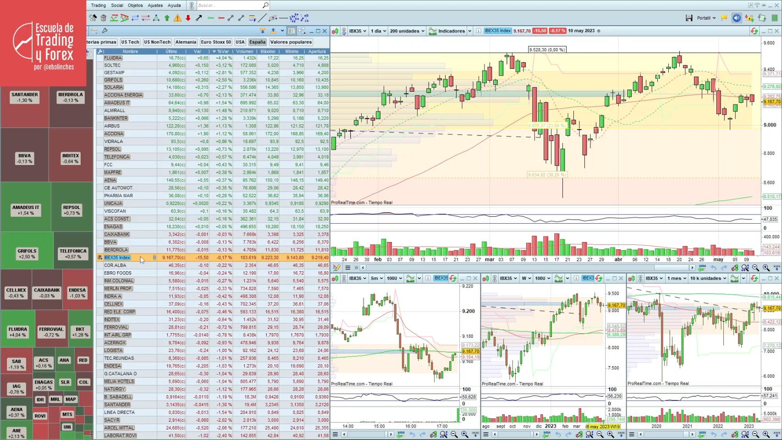Zoom in on the main daily chart
The image size is (782, 440).
[766, 268]
